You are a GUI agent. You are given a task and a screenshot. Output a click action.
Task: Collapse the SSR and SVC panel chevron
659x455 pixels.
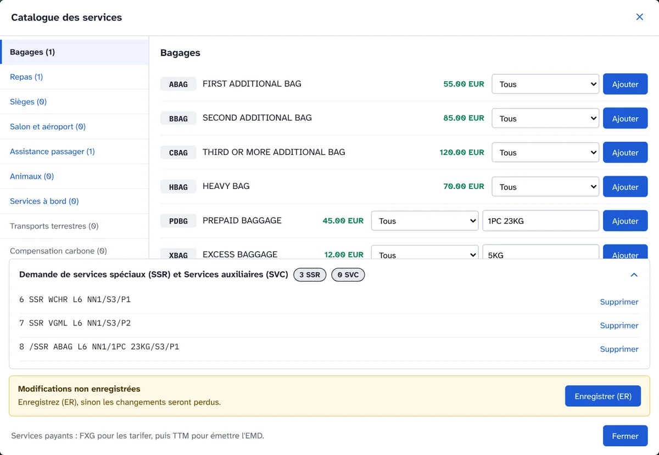634,275
